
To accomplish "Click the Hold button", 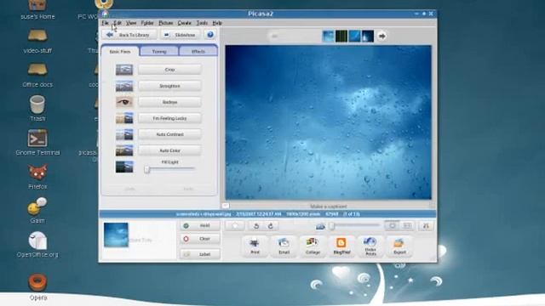I will pos(200,225).
